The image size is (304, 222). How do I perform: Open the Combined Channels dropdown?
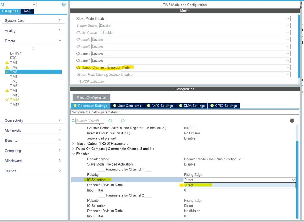click(x=199, y=67)
